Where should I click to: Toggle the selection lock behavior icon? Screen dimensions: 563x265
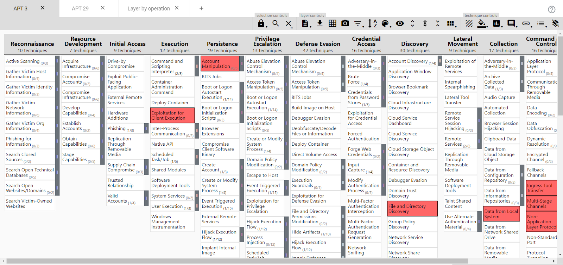[x=261, y=24]
